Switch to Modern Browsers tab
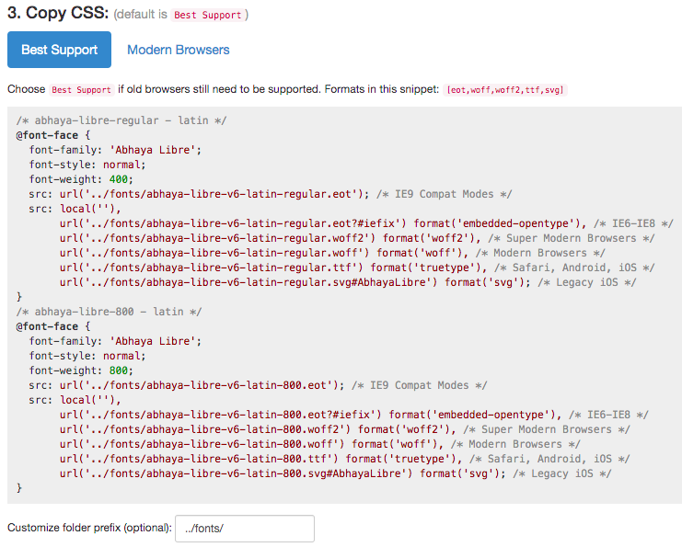The image size is (682, 547). tap(178, 50)
